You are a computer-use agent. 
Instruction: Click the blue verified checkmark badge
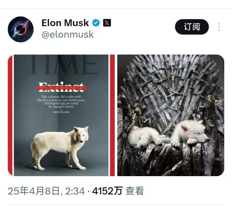96,23
